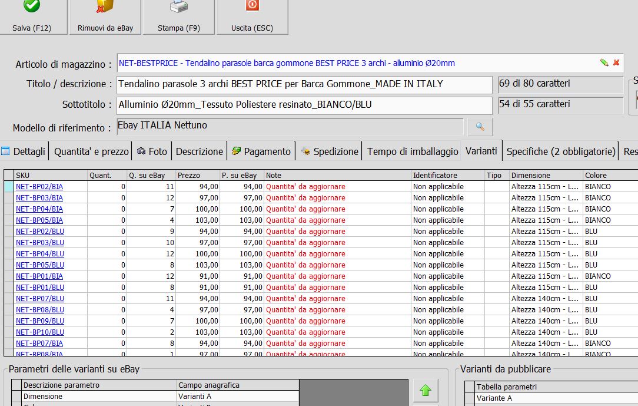This screenshot has width=638, height=406.
Task: Open the Pagamento tab
Action: tap(261, 151)
